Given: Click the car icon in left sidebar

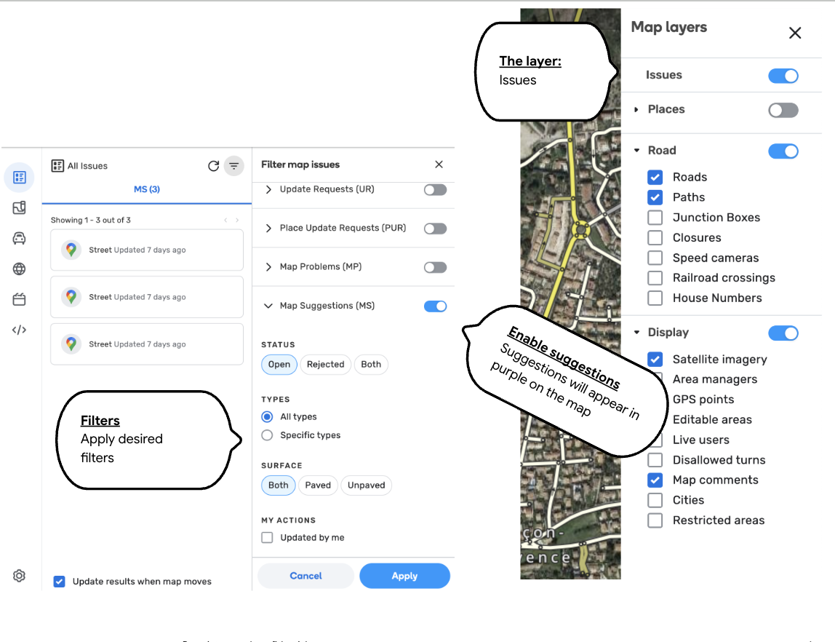Looking at the screenshot, I should click(20, 238).
